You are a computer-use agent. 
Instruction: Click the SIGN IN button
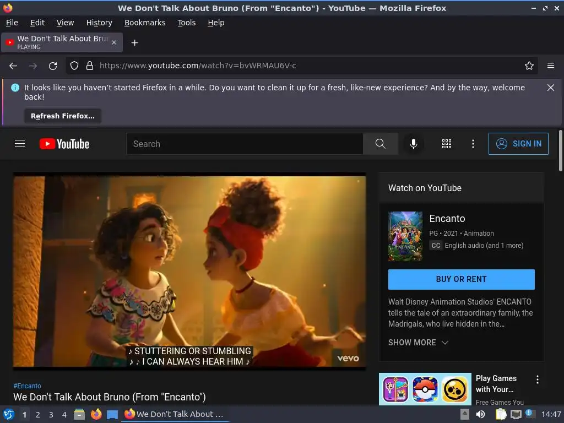click(x=518, y=144)
